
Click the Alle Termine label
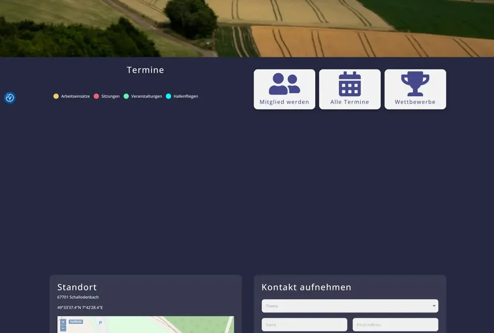coord(350,102)
